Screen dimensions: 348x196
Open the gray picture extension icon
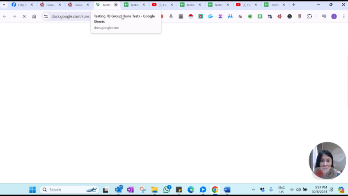point(181,16)
